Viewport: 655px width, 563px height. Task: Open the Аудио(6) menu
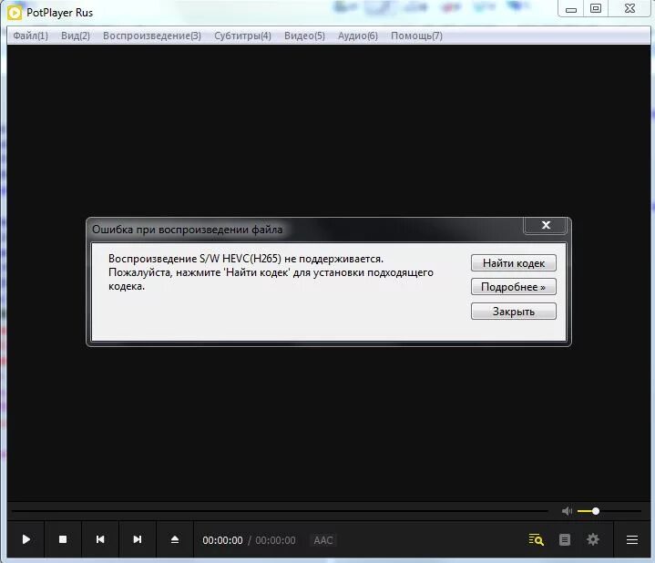pyautogui.click(x=358, y=36)
